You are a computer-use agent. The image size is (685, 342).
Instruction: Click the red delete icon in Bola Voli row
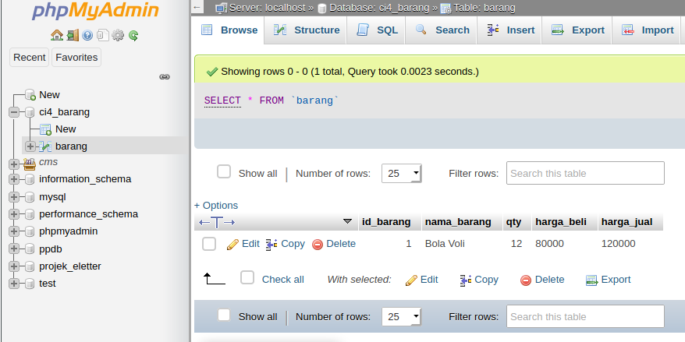click(318, 245)
